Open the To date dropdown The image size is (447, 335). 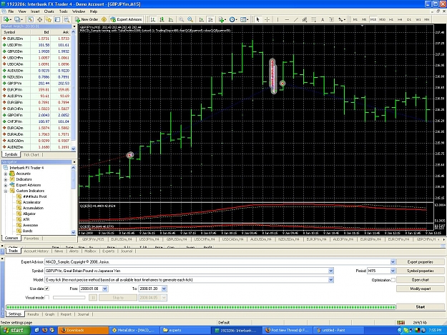coord(164,289)
